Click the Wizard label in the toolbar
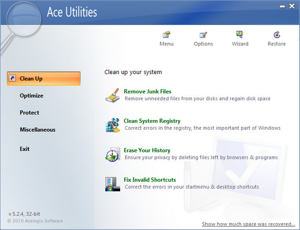The width and height of the screenshot is (300, 230). click(x=240, y=44)
